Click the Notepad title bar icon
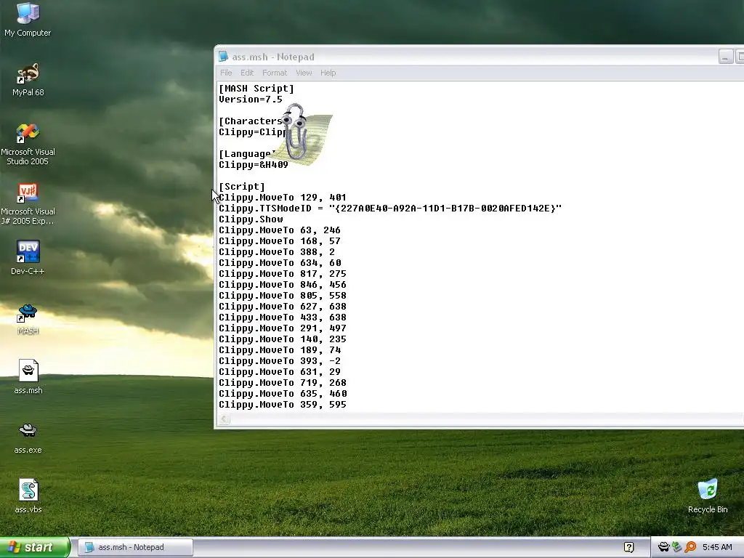This screenshot has height=558, width=744. [223, 57]
